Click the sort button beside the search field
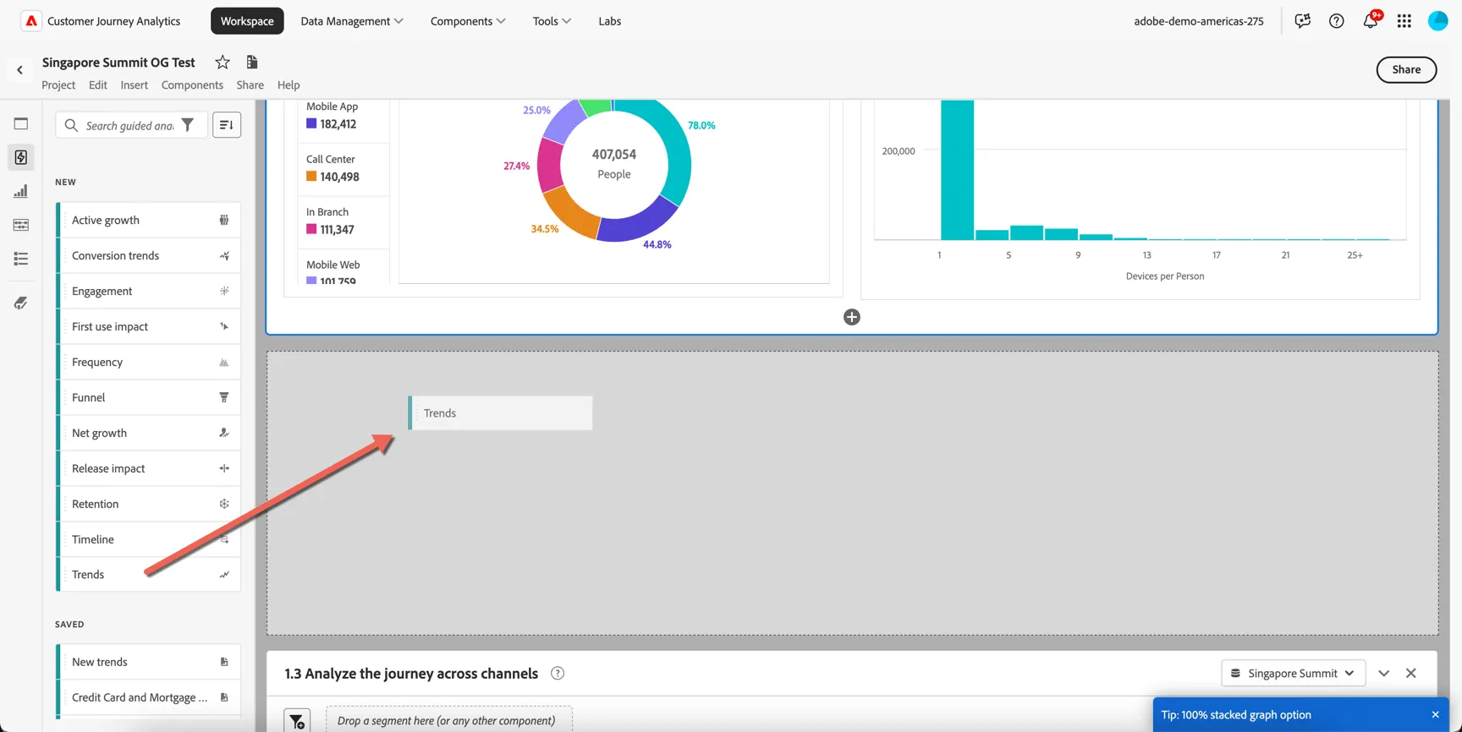1462x732 pixels. pos(227,125)
